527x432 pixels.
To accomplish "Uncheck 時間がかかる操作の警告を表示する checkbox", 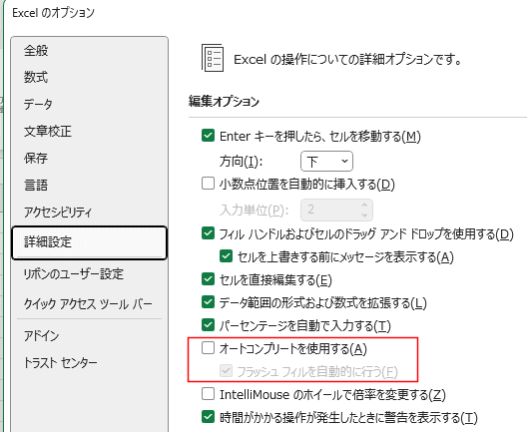I will (x=208, y=417).
